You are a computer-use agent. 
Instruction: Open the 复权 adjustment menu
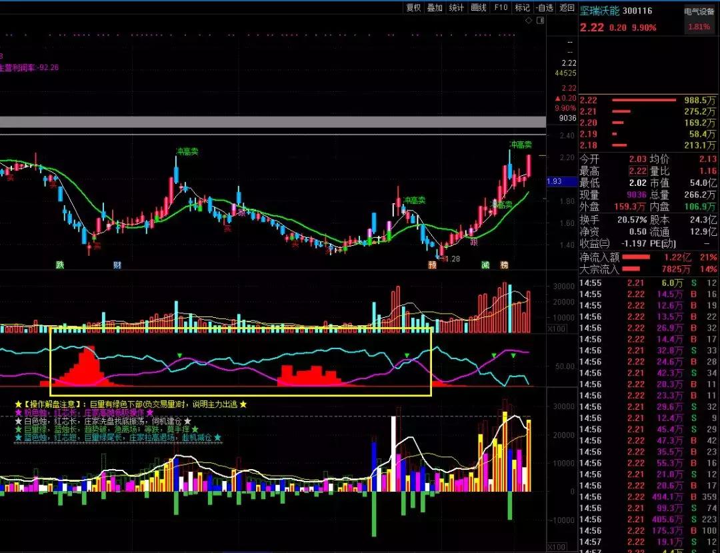click(x=413, y=7)
